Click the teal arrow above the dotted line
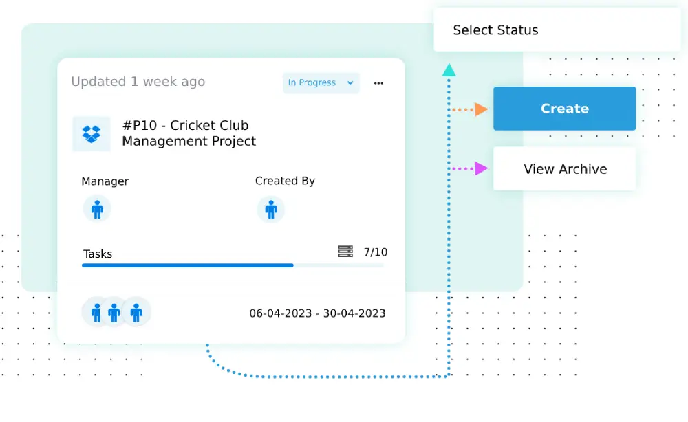Screen dimensions: 688x422 tap(449, 69)
